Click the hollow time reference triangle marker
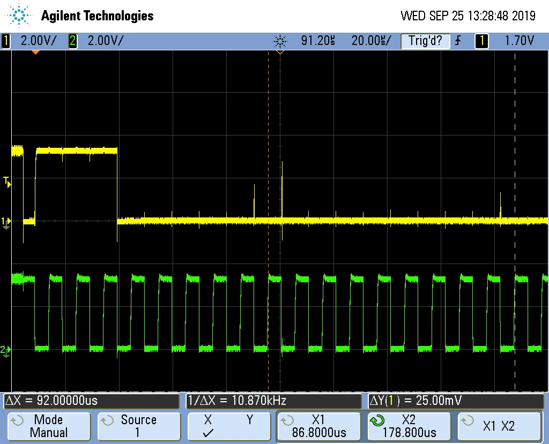 tap(280, 52)
